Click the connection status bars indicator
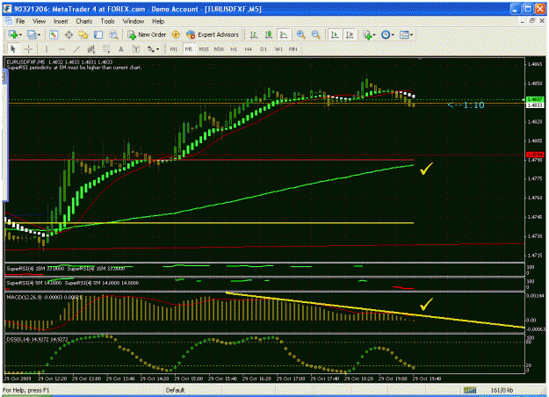The height and width of the screenshot is (397, 549). (470, 390)
